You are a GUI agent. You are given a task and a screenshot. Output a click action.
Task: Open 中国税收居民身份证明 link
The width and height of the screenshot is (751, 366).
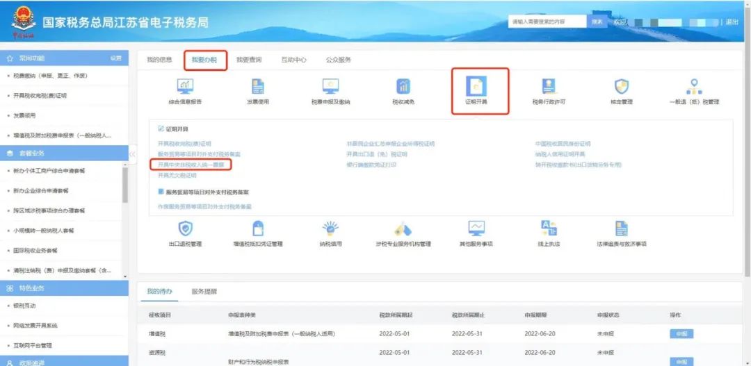tap(563, 144)
